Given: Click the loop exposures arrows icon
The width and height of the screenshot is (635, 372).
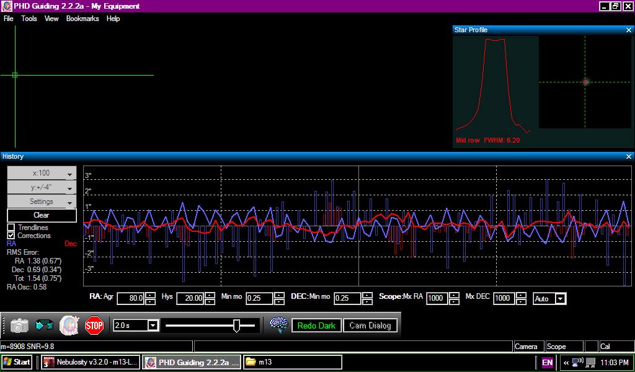Looking at the screenshot, I should click(44, 325).
